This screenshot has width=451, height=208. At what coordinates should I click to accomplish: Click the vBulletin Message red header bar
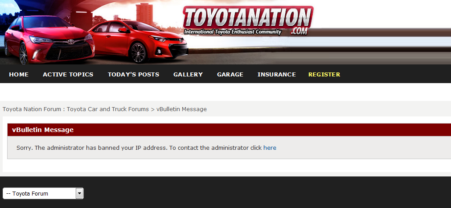(229, 130)
